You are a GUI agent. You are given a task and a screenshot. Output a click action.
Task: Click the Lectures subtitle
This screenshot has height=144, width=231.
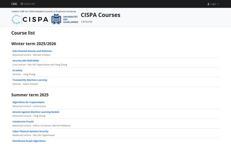point(87,22)
